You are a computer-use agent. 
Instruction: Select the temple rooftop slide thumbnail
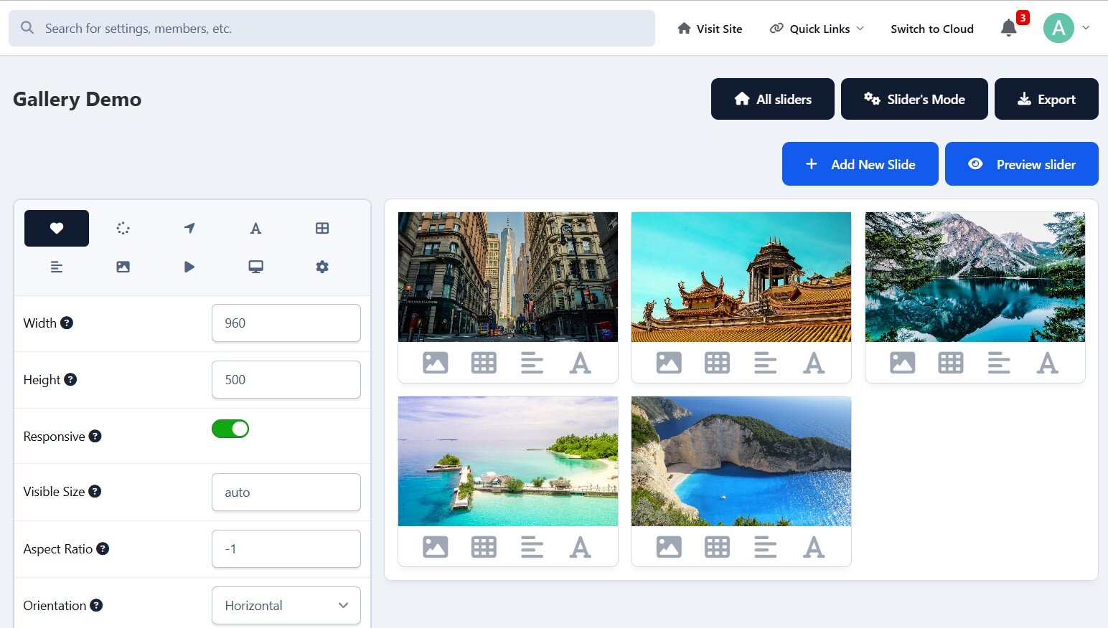pos(741,277)
